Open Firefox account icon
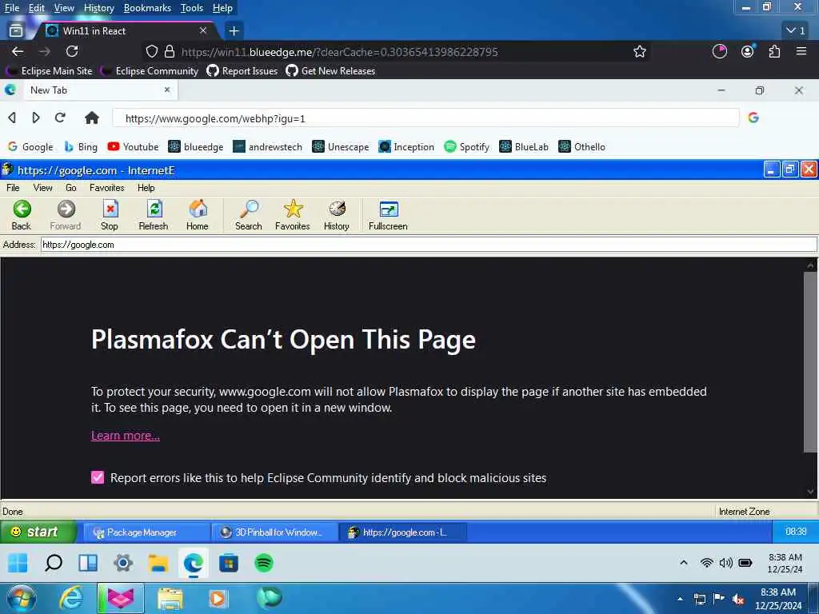The image size is (819, 614). (748, 51)
